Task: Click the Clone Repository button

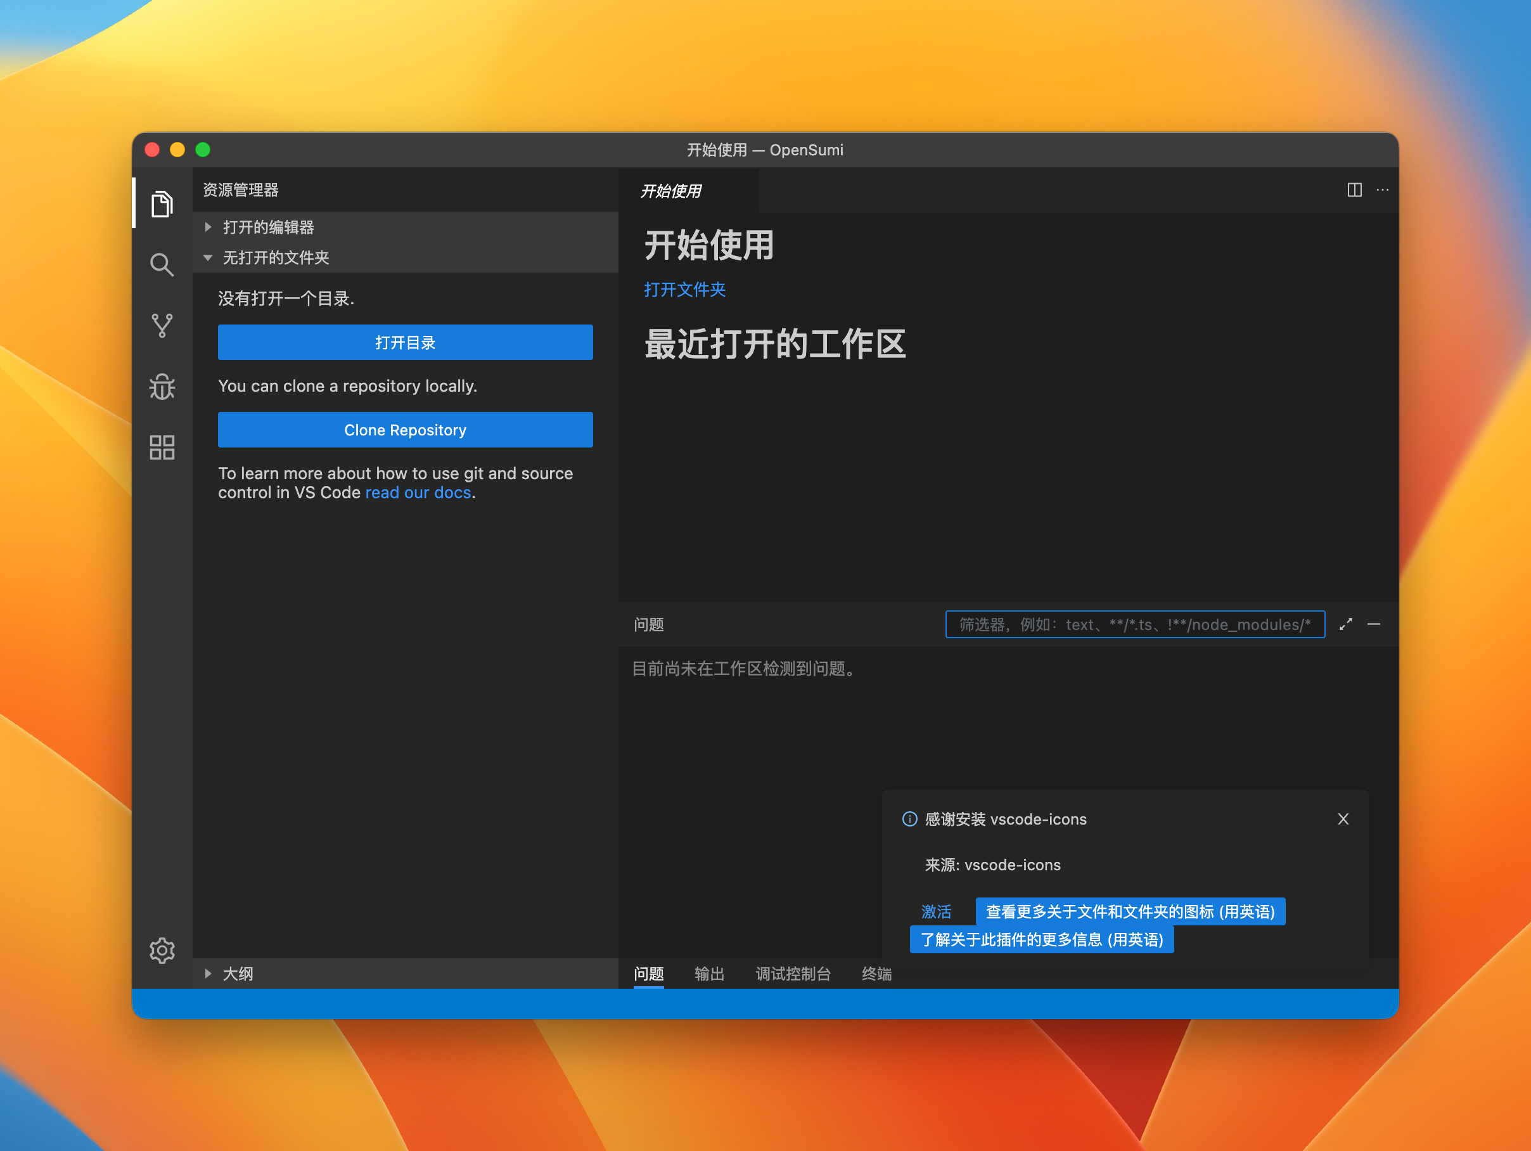Action: click(x=405, y=430)
